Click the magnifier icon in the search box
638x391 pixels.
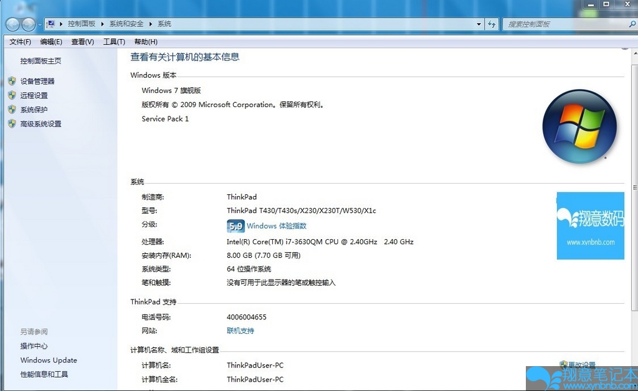632,24
